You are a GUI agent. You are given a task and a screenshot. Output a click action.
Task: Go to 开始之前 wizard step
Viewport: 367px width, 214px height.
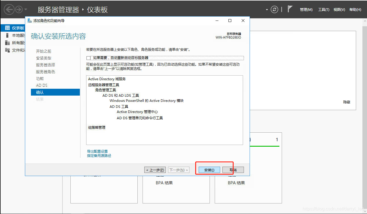(44, 51)
